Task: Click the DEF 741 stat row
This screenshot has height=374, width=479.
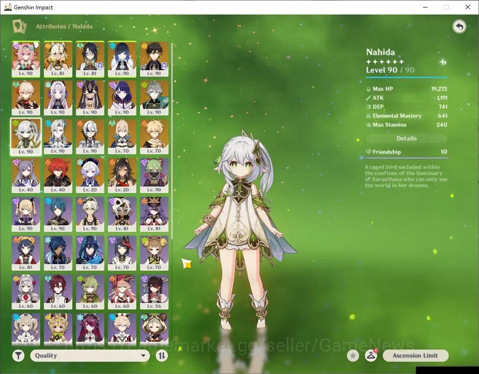Action: pos(407,107)
